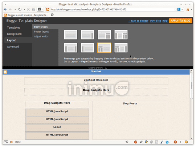Select the second HTML/JavaScript gadget
Image resolution: width=196 pixels, height=147 pixels.
point(57,120)
